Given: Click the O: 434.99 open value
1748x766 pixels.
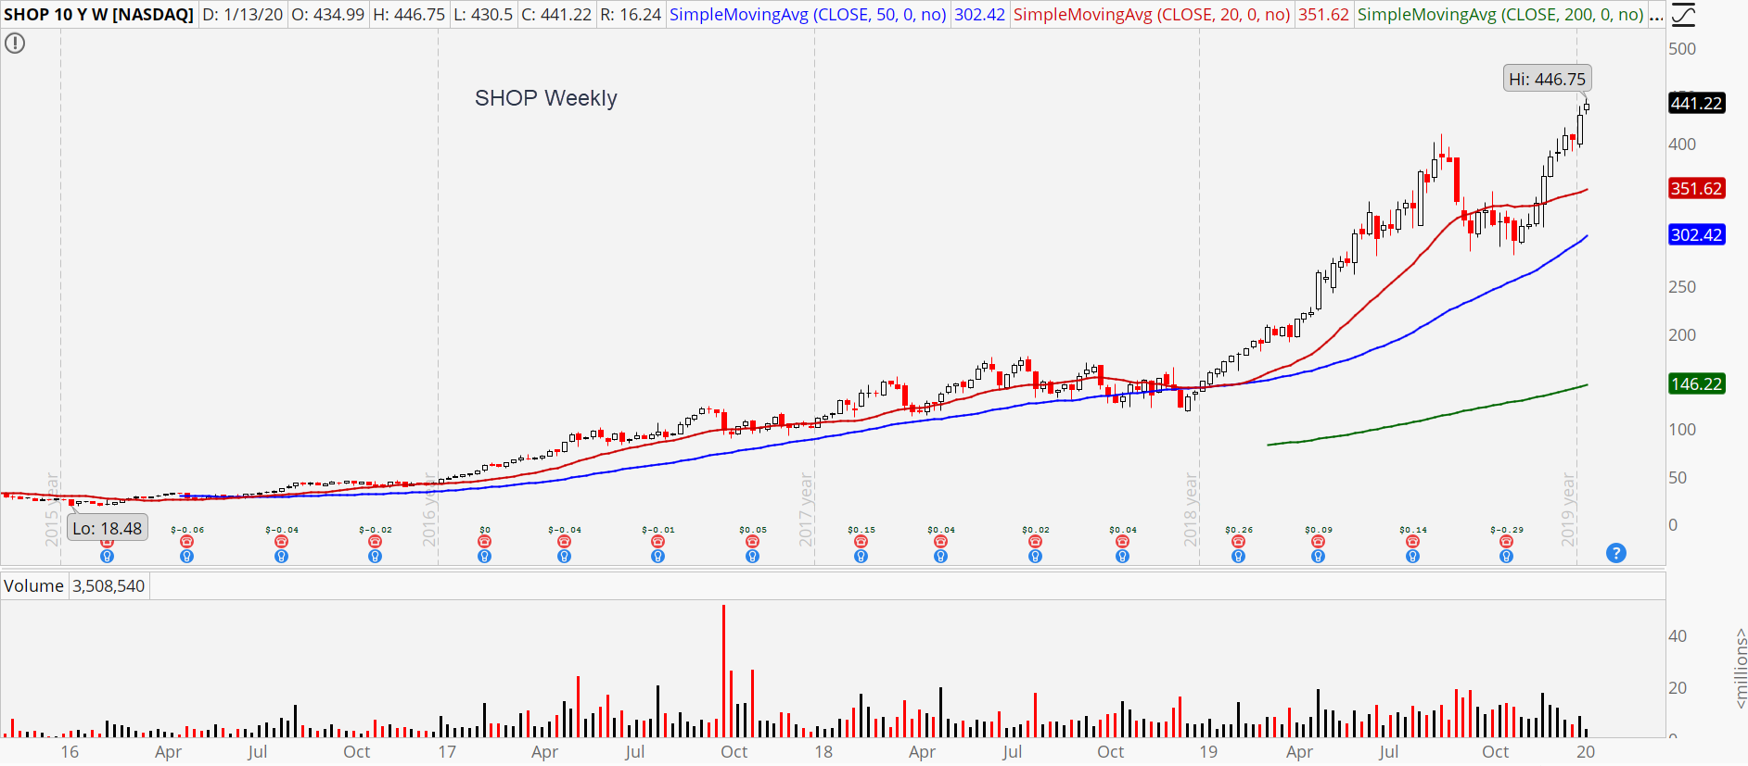Looking at the screenshot, I should click(x=328, y=15).
